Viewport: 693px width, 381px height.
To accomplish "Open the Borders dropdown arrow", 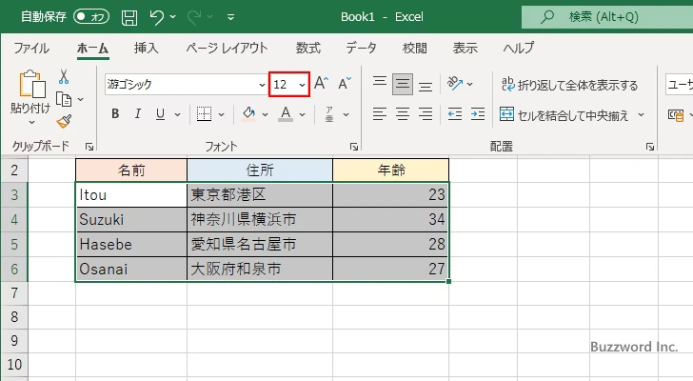I will pyautogui.click(x=222, y=114).
